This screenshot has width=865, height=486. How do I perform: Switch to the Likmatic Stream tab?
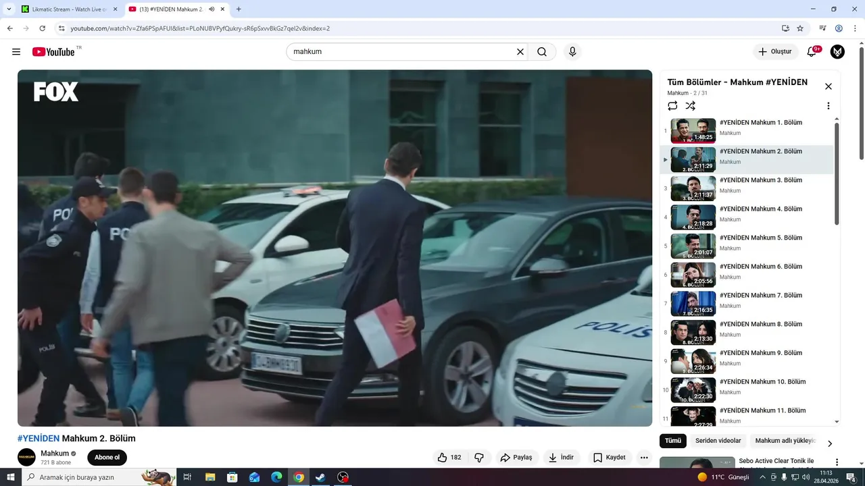(x=69, y=9)
